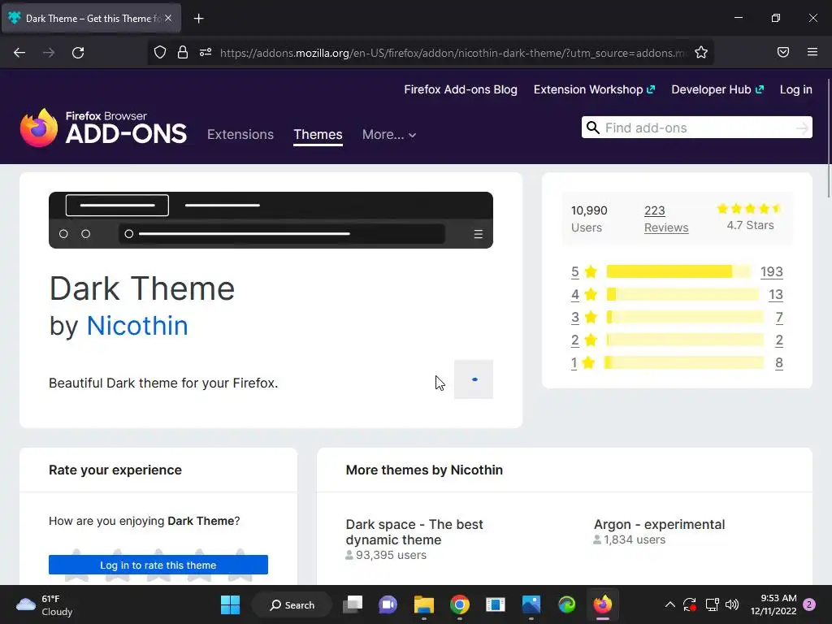Click the 4.7 Stars rating

click(750, 216)
